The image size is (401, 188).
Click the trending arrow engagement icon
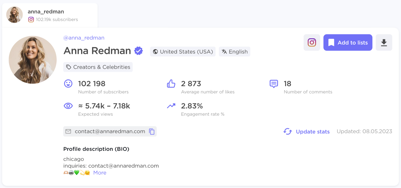(171, 106)
